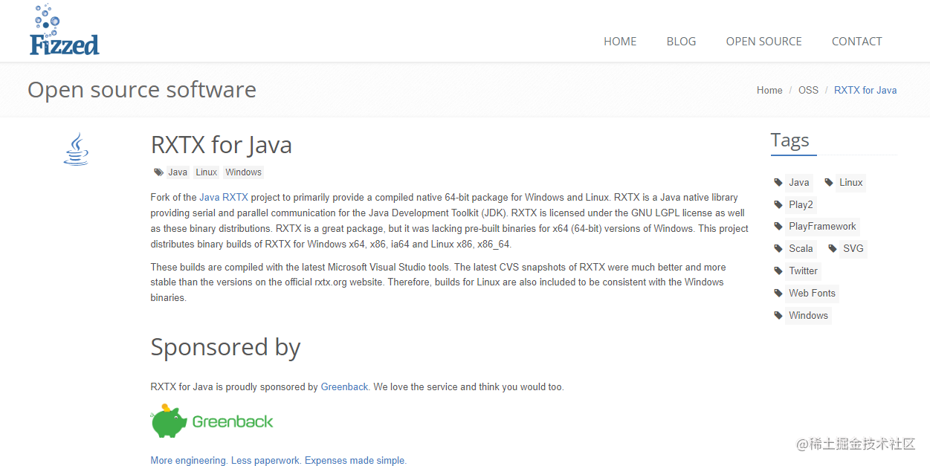The width and height of the screenshot is (930, 466).
Task: Click the Fizzed logo
Action: click(65, 30)
